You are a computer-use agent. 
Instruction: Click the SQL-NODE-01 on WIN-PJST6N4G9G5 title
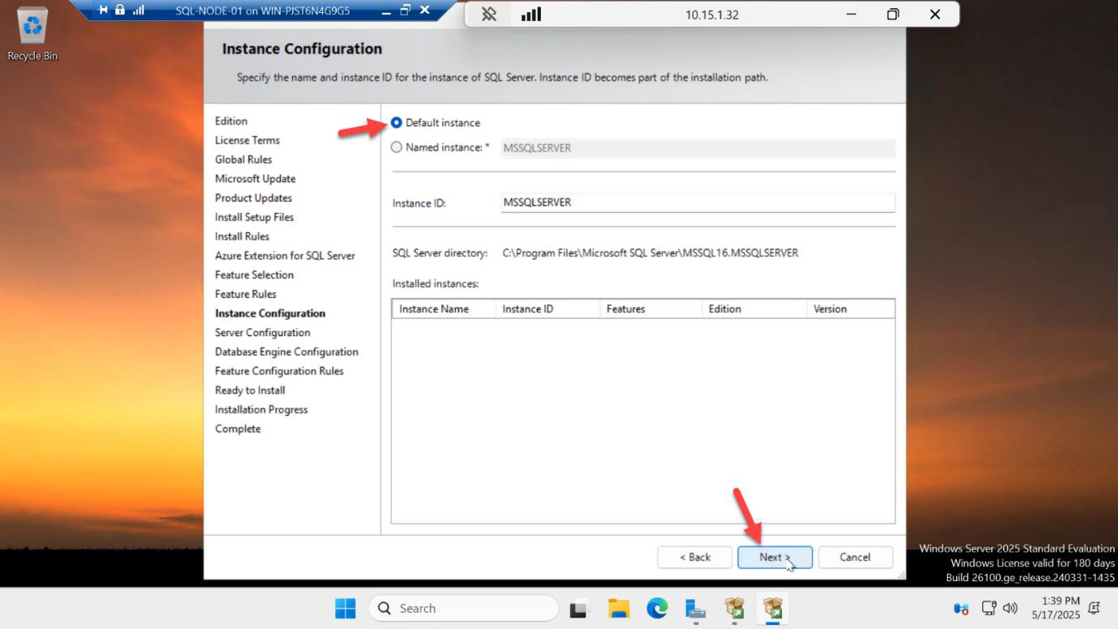(262, 11)
